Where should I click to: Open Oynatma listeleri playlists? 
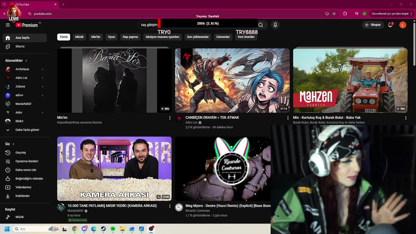coord(25,161)
